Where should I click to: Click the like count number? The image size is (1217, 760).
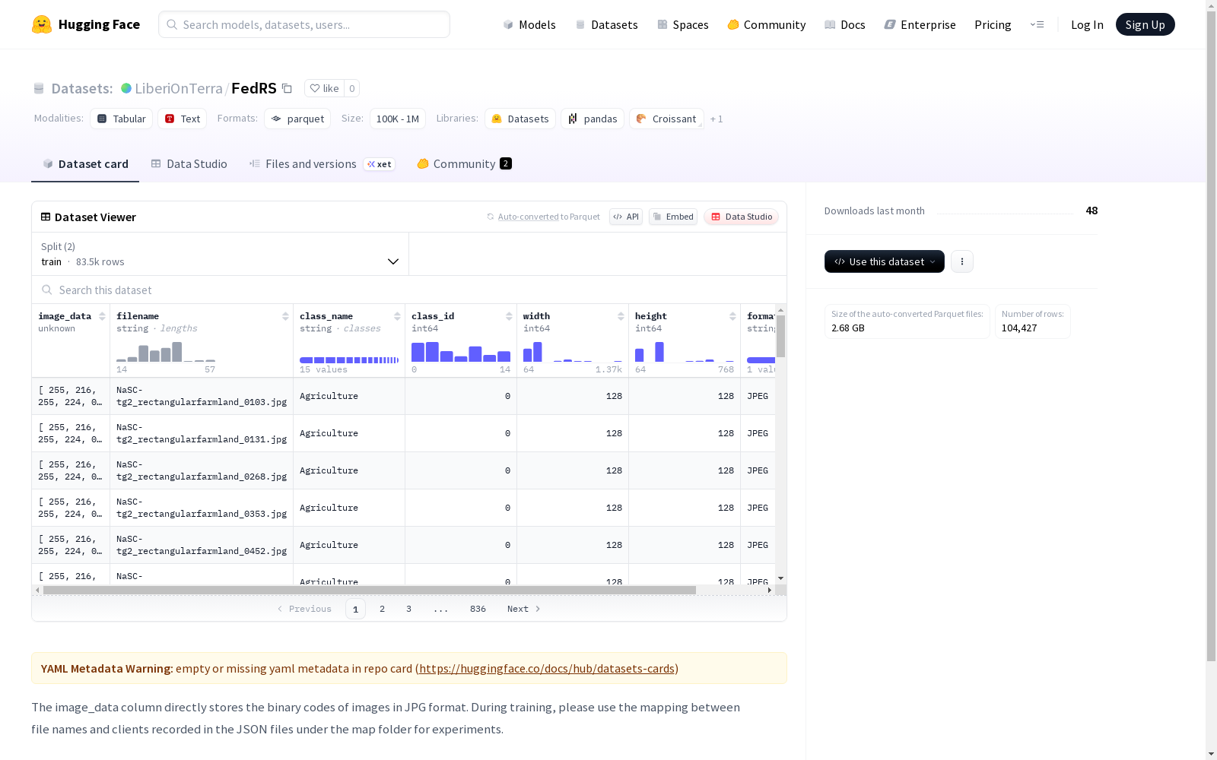[351, 88]
